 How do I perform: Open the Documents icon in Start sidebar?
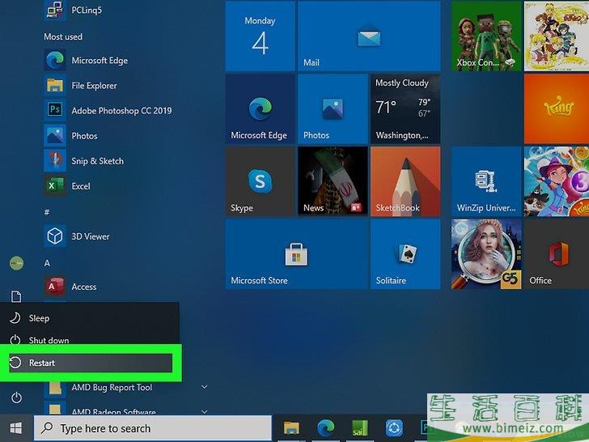[x=16, y=296]
